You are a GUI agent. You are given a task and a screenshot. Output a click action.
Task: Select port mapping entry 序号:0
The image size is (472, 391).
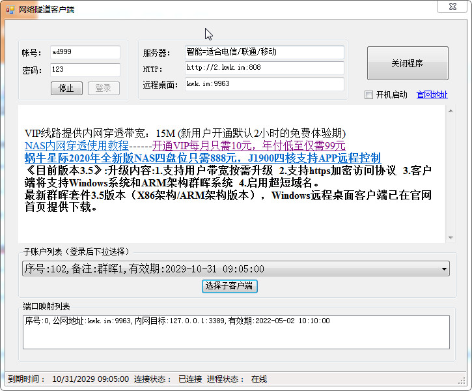(177, 321)
